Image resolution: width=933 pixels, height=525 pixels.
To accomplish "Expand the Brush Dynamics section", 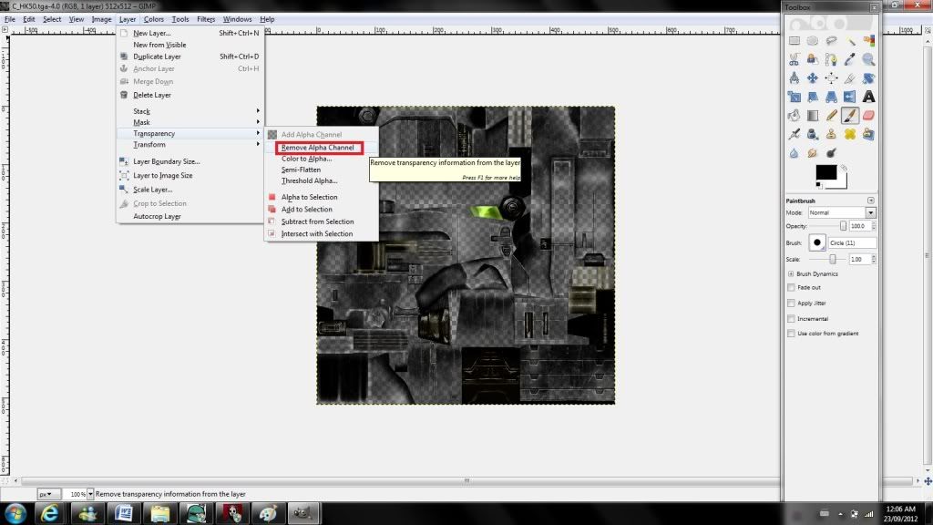I will pyautogui.click(x=791, y=273).
